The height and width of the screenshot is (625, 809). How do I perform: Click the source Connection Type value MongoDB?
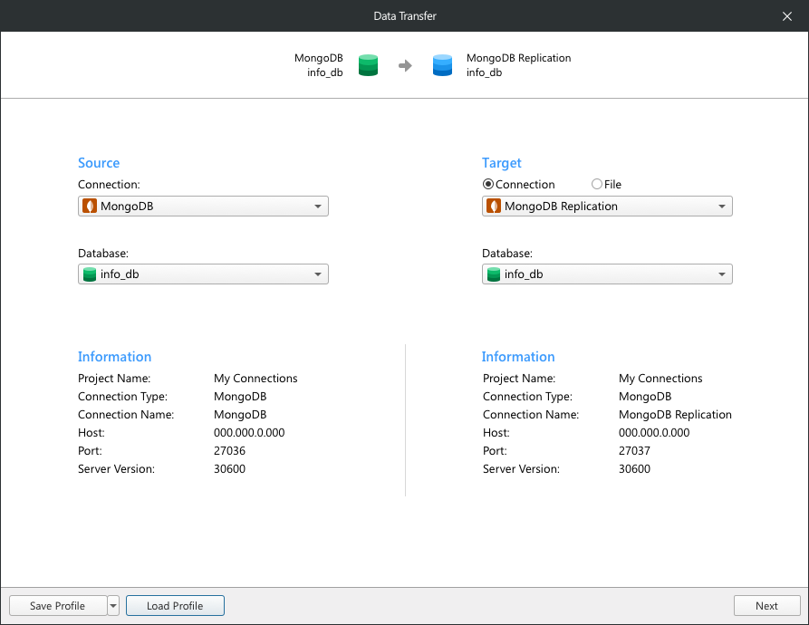(x=240, y=397)
